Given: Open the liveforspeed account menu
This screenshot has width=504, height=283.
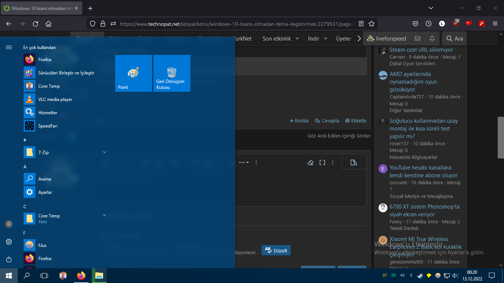Looking at the screenshot, I should pos(387,39).
